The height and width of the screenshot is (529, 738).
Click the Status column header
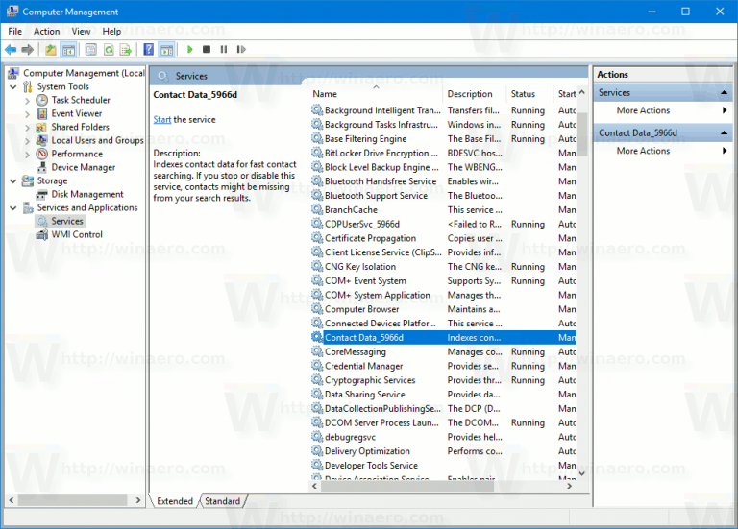tap(524, 94)
